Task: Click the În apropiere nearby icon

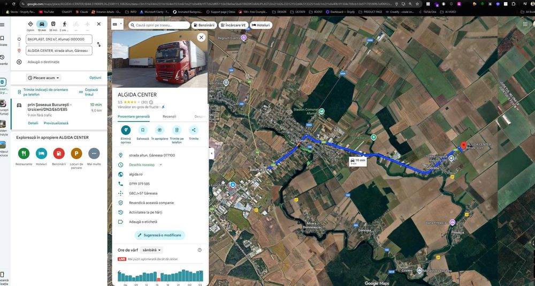Action: 159,130
